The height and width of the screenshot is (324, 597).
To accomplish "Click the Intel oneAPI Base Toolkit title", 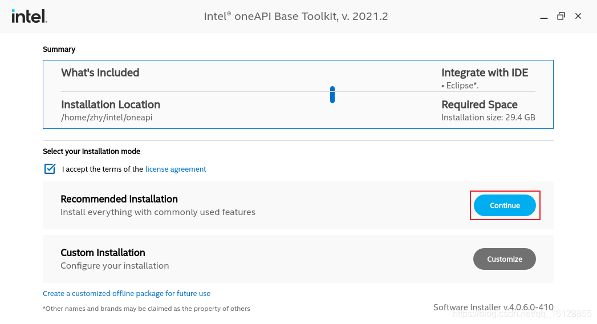I will click(x=296, y=17).
